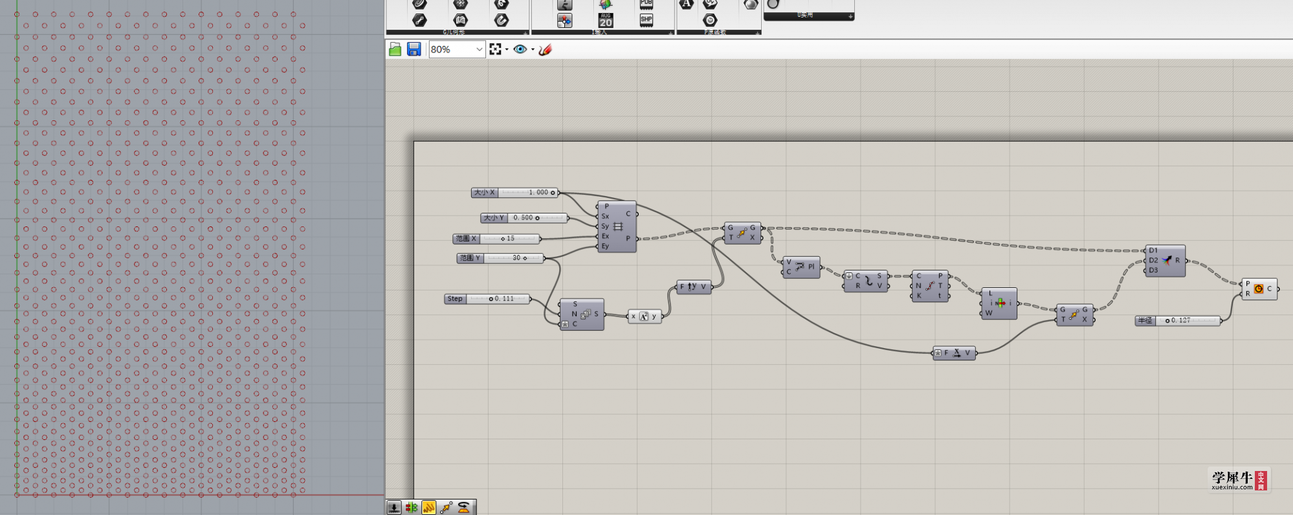This screenshot has height=515, width=1293.
Task: Click the last icon on bottom canvas toolbar
Action: [464, 508]
